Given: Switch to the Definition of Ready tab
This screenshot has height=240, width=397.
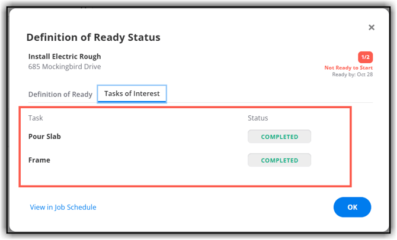Looking at the screenshot, I should click(60, 94).
